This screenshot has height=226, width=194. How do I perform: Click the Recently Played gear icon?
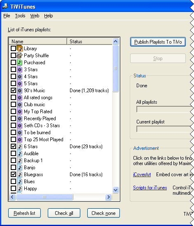(x=20, y=118)
